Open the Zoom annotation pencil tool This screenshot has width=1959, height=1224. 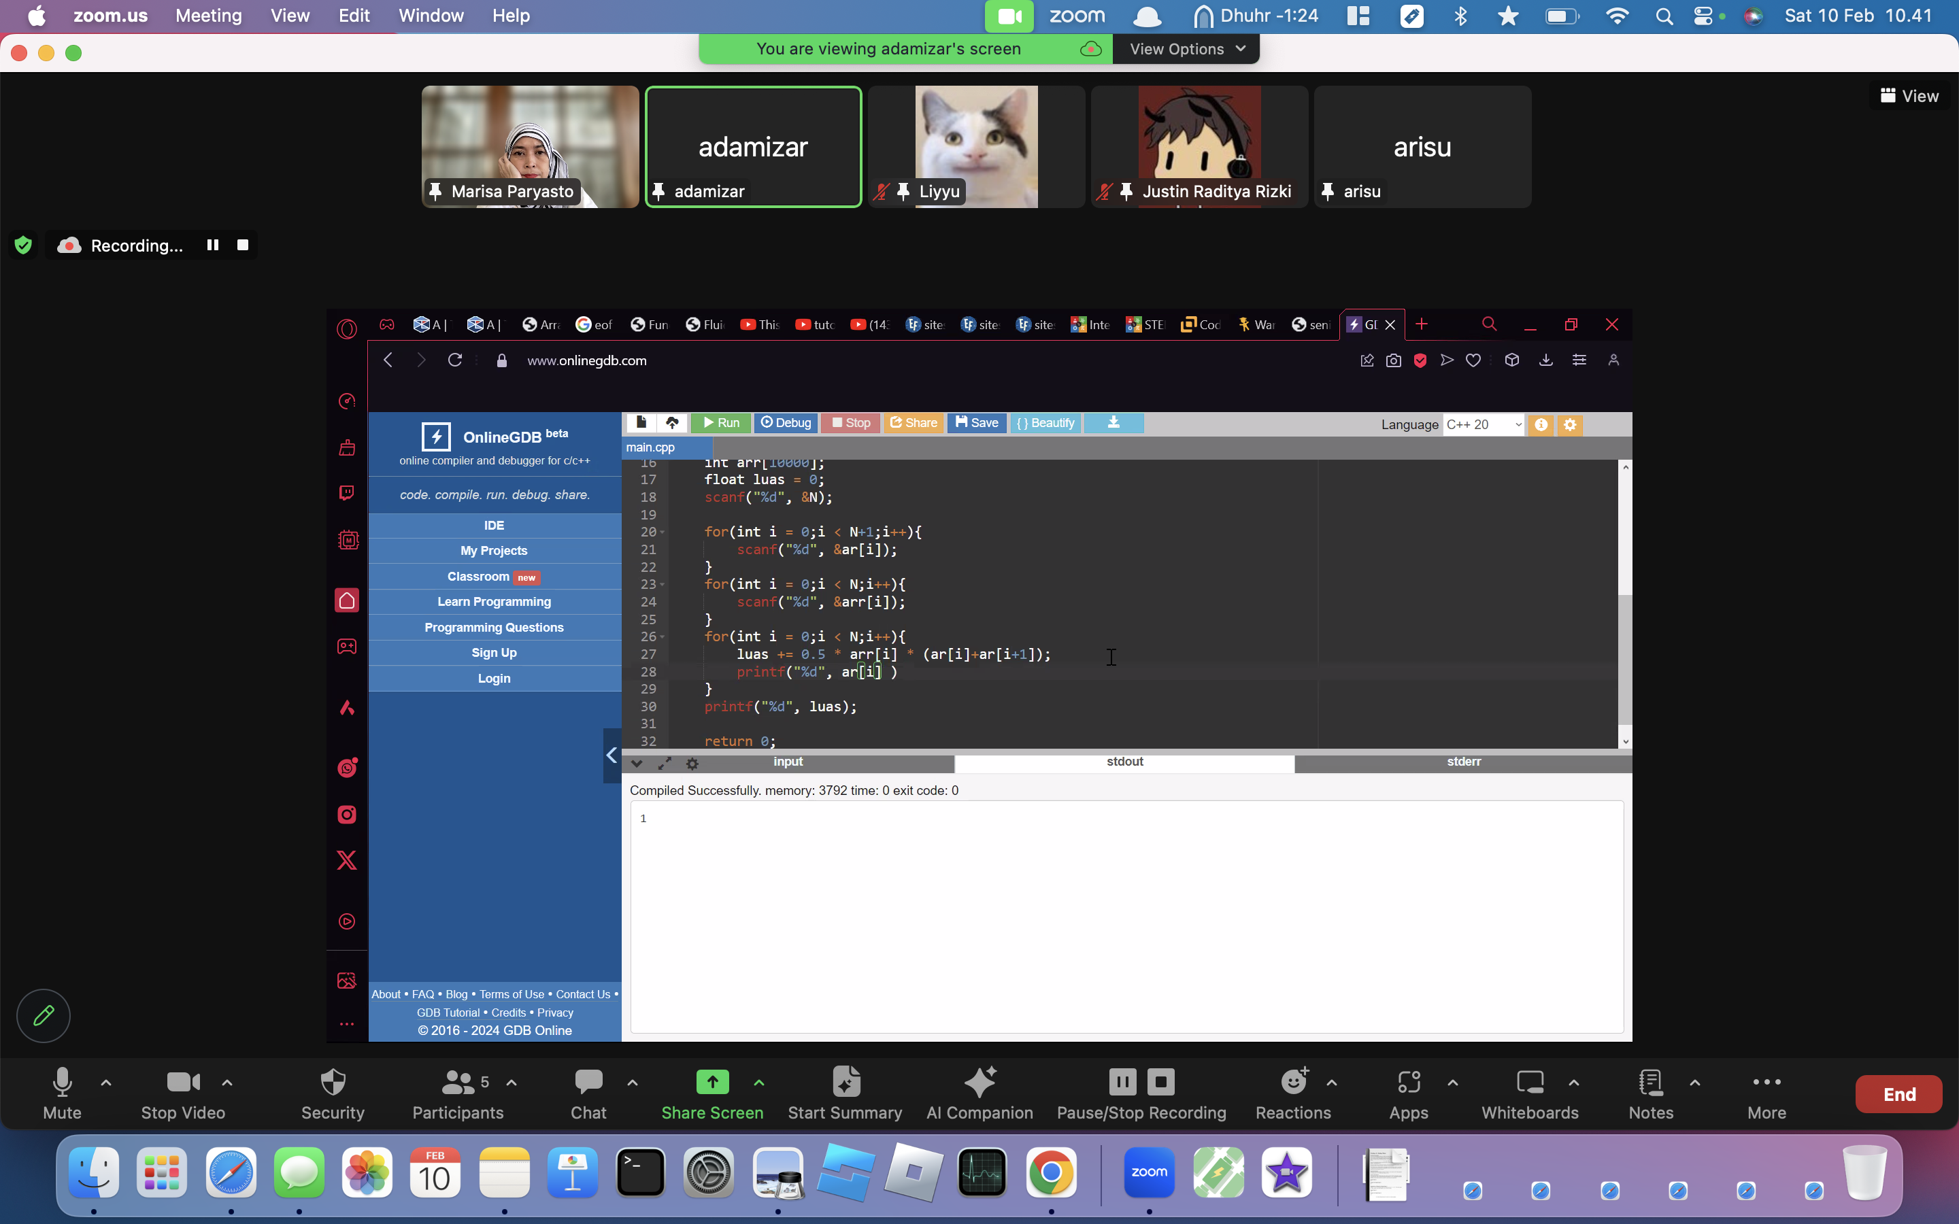coord(44,1015)
